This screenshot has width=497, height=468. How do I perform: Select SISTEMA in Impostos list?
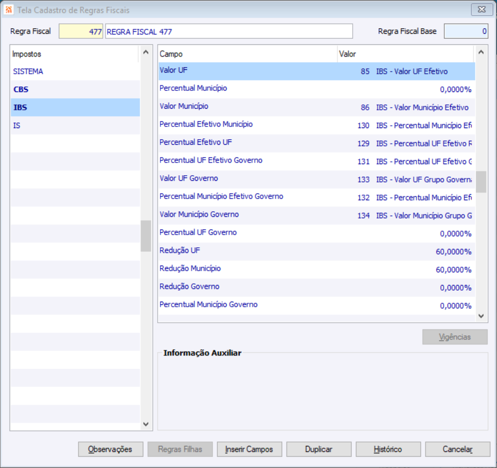click(75, 72)
